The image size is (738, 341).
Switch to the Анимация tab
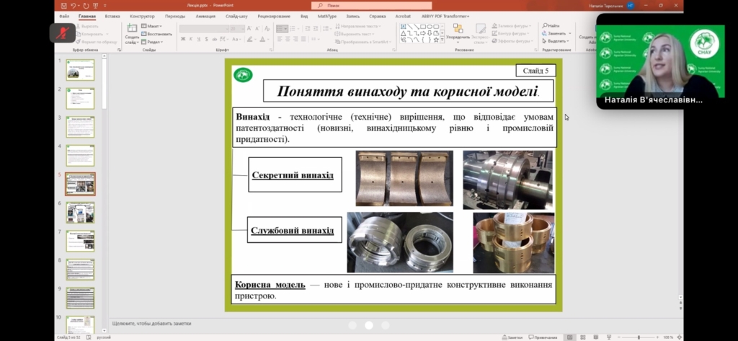(x=205, y=15)
